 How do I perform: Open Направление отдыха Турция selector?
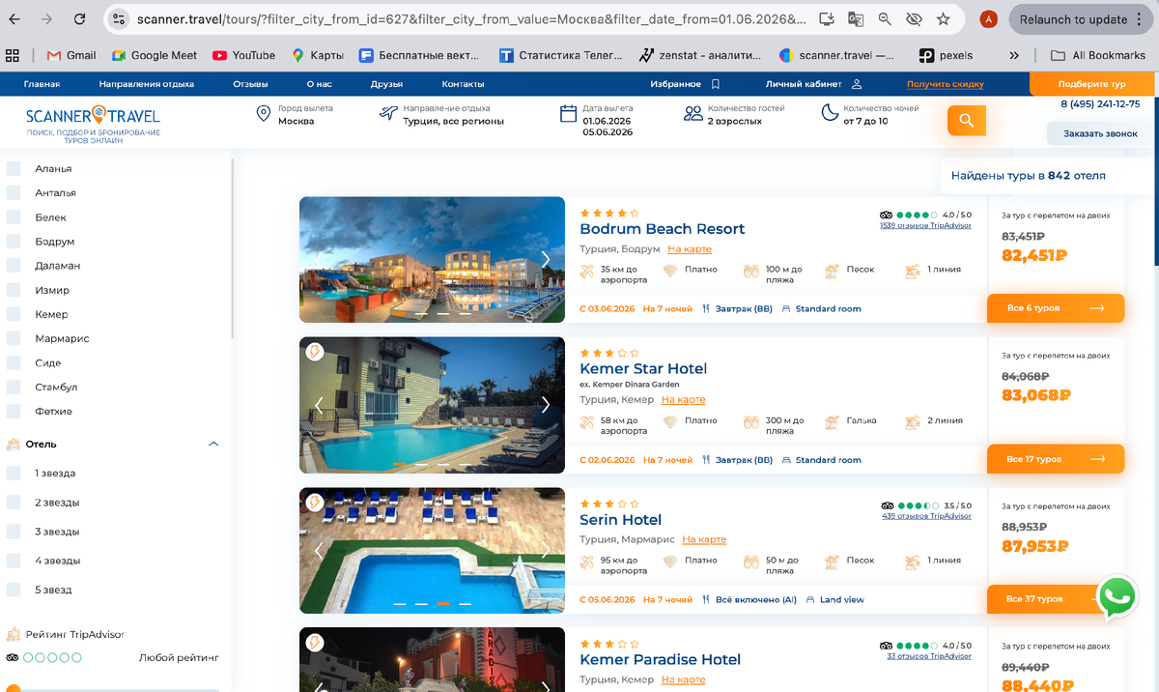coord(441,115)
